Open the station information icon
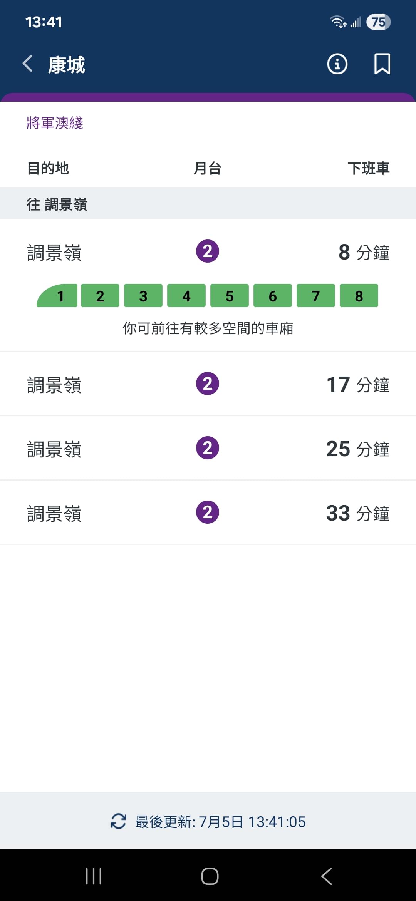The image size is (416, 901). pos(337,64)
